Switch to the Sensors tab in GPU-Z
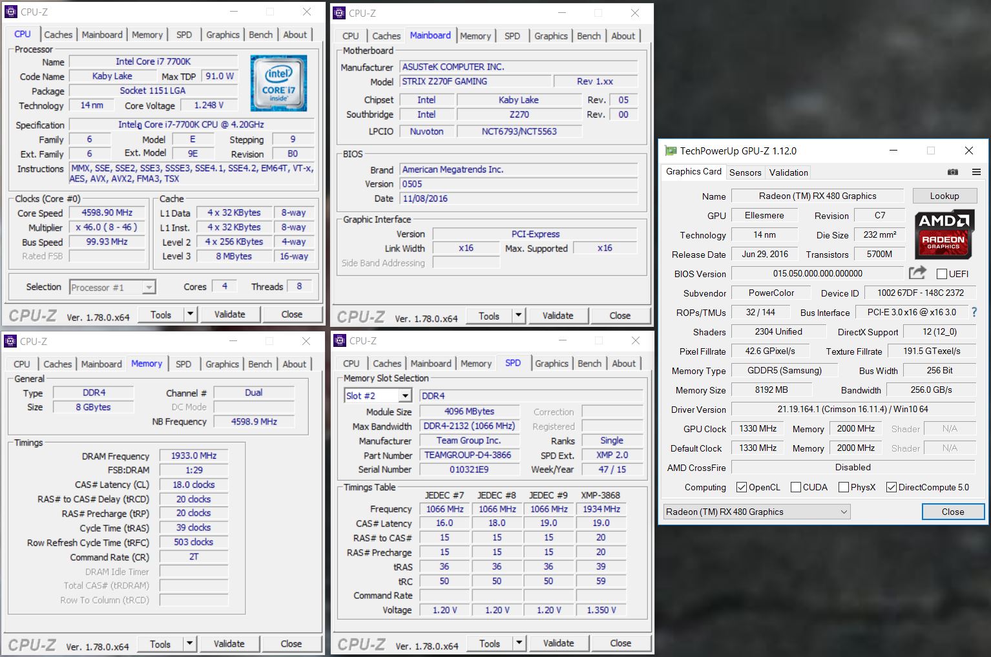The height and width of the screenshot is (657, 991). point(745,172)
